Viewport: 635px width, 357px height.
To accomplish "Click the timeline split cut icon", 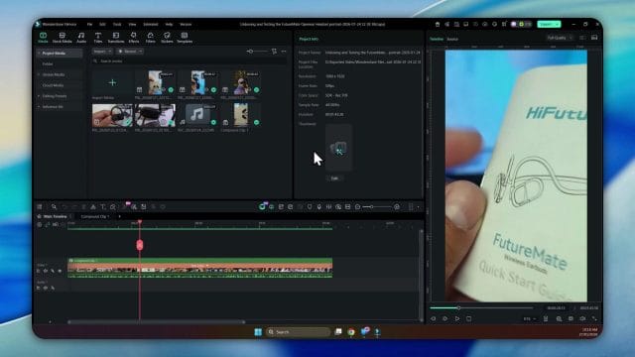I will (93, 207).
